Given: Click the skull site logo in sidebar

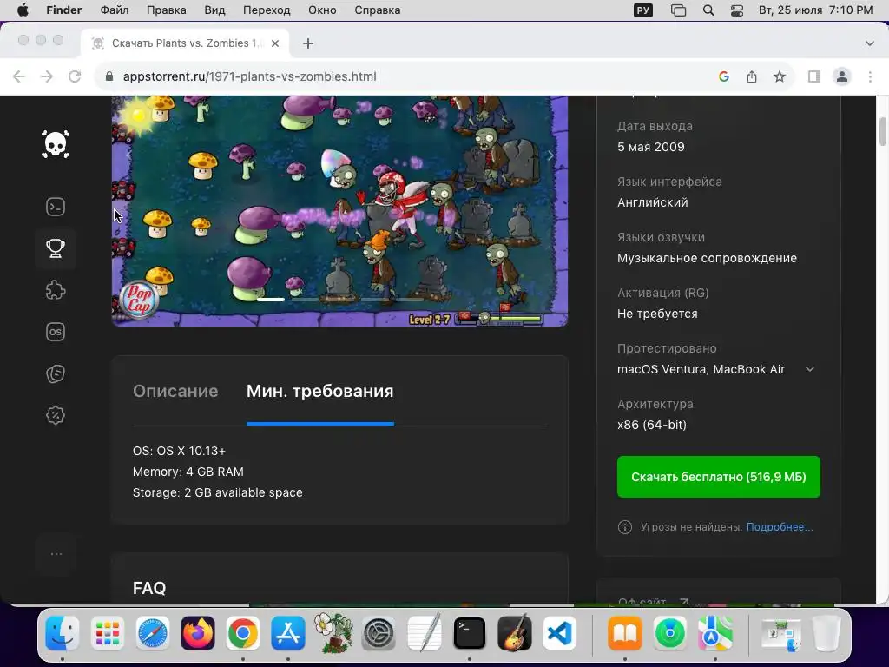Looking at the screenshot, I should pyautogui.click(x=56, y=144).
